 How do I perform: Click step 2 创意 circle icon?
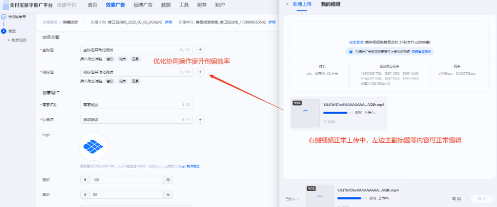pyautogui.click(x=4, y=31)
